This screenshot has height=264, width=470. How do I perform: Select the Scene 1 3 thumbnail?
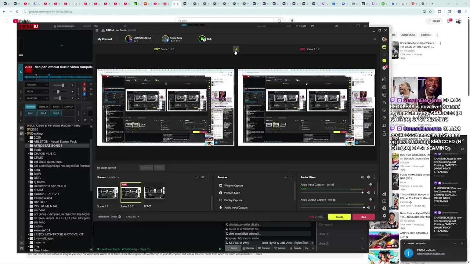click(107, 192)
